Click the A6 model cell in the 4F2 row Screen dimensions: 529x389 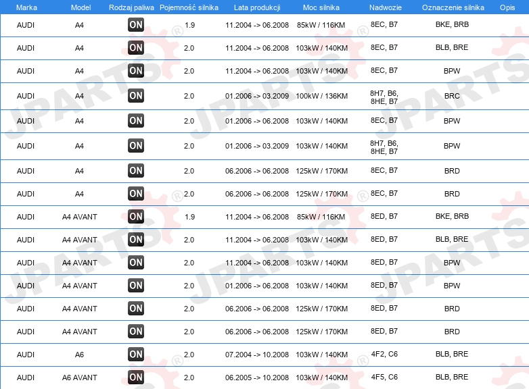[79, 355]
